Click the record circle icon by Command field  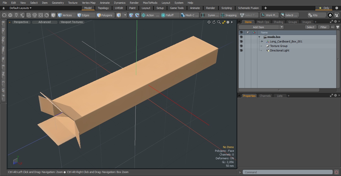tap(336, 172)
